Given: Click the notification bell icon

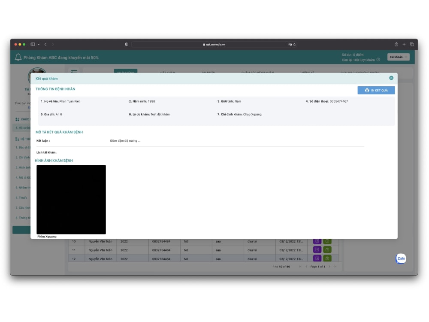Looking at the screenshot, I should [18, 57].
